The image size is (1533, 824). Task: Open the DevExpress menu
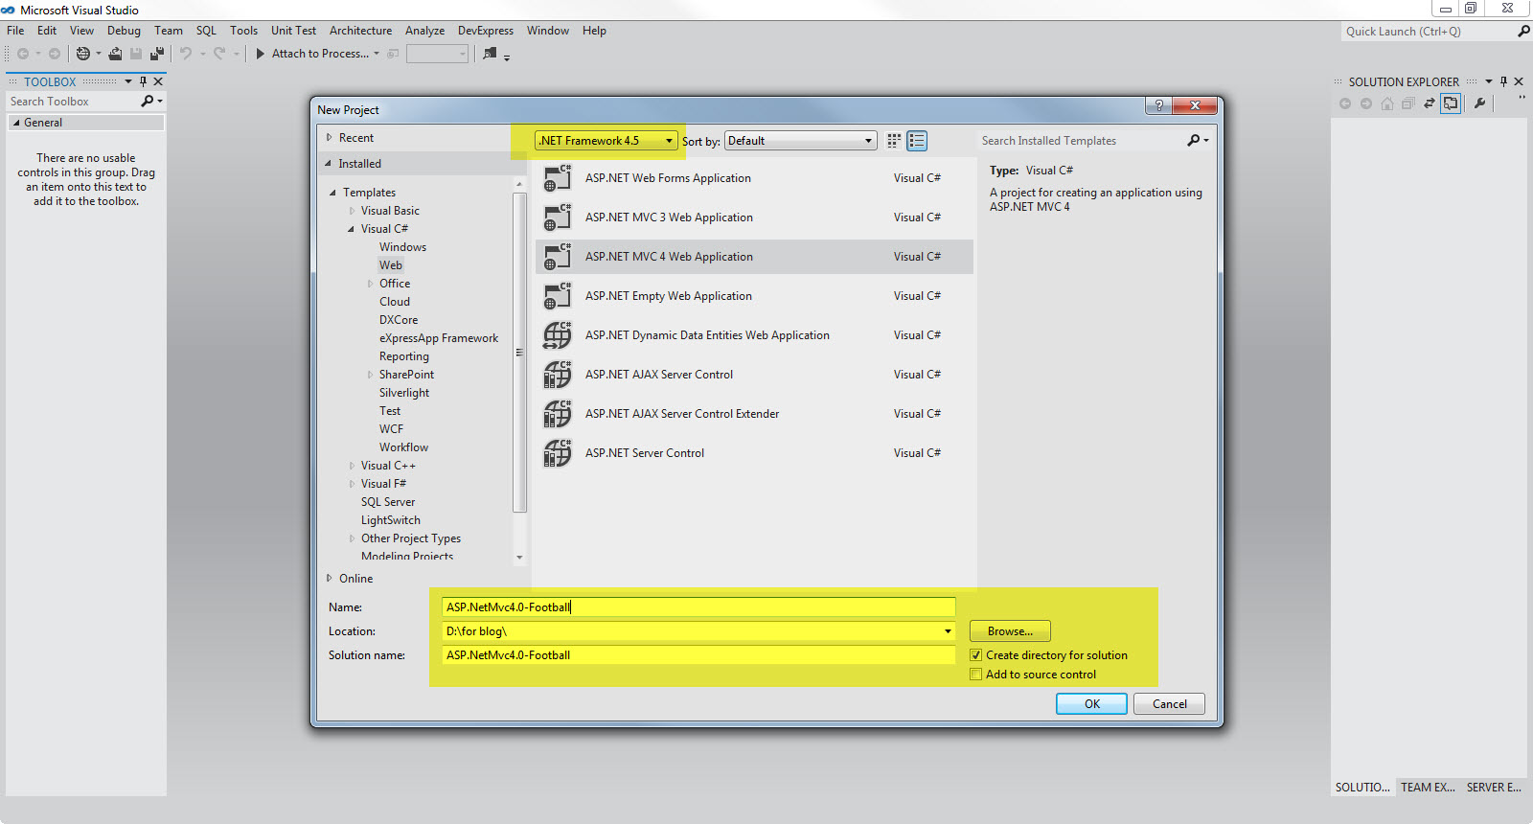[485, 31]
